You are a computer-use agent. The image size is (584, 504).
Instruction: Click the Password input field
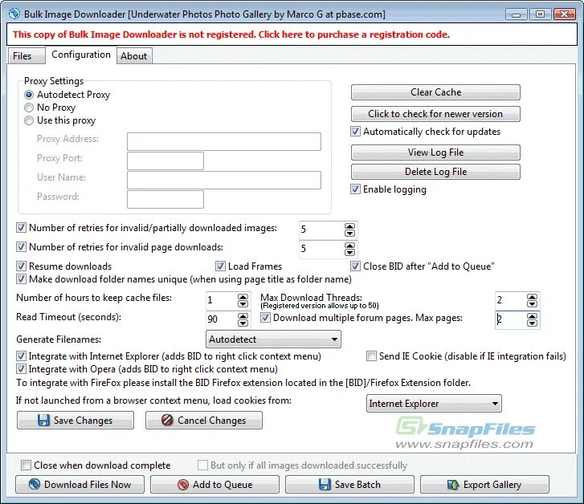[165, 200]
